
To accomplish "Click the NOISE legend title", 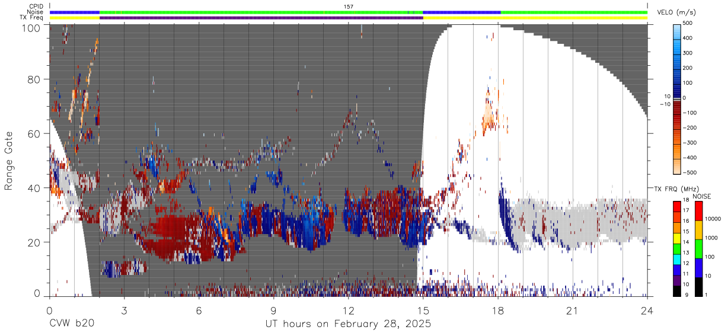I will pos(701,196).
